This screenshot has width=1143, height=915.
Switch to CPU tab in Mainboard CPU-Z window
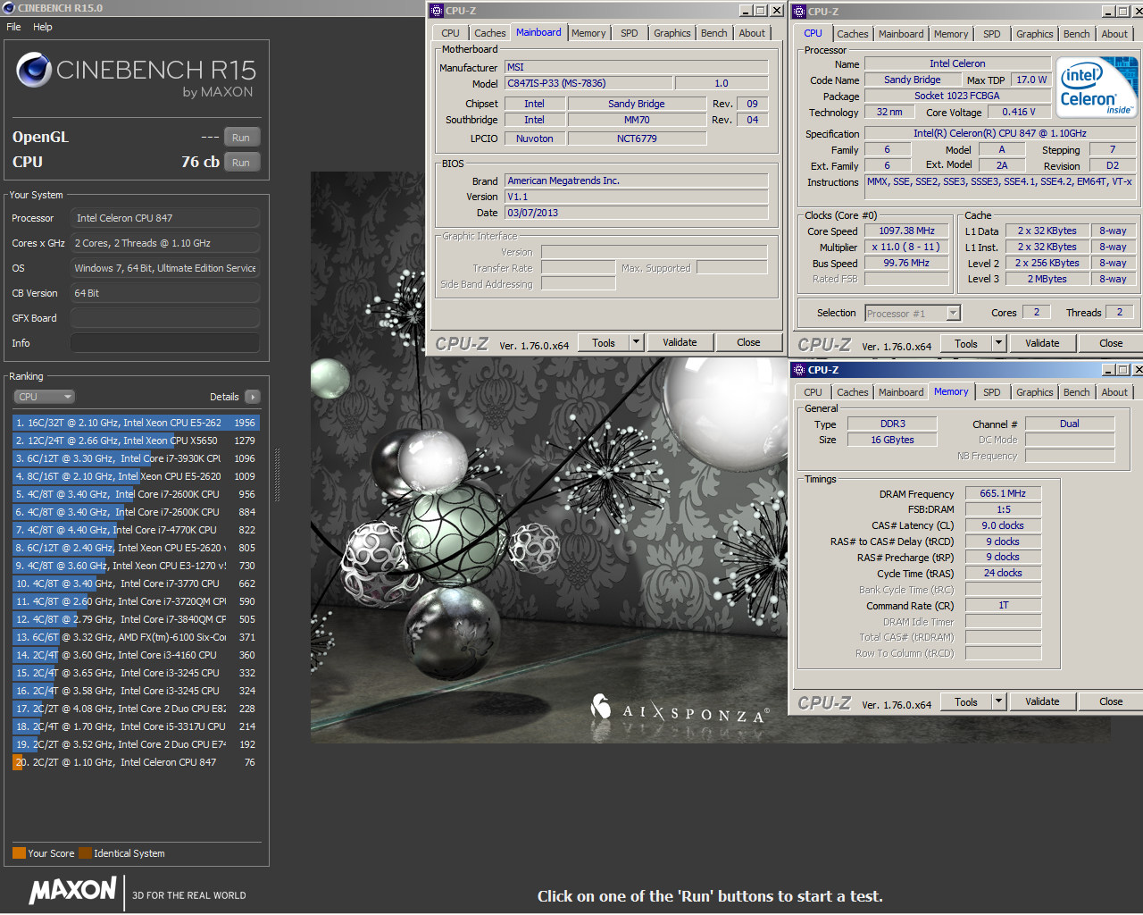point(450,33)
